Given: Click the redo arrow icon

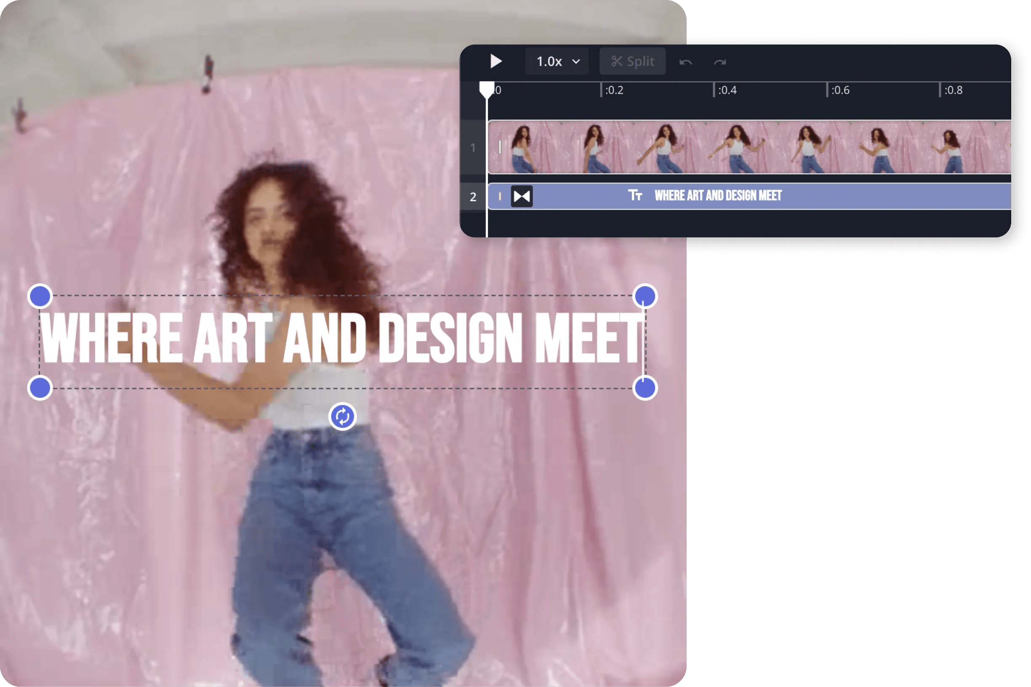Looking at the screenshot, I should click(x=720, y=62).
